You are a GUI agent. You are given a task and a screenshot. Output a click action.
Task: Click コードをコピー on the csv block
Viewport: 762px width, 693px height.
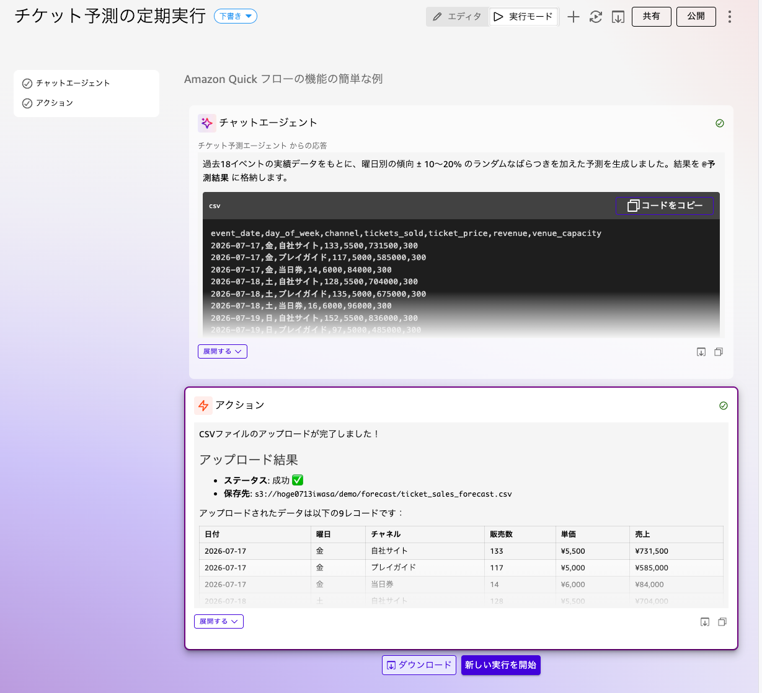click(665, 206)
